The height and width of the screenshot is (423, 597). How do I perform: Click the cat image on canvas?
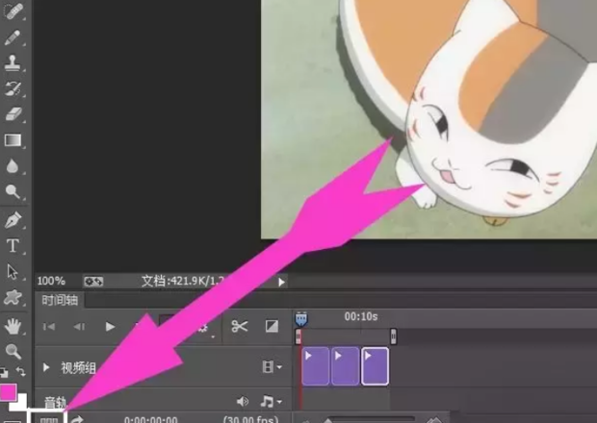click(428, 119)
